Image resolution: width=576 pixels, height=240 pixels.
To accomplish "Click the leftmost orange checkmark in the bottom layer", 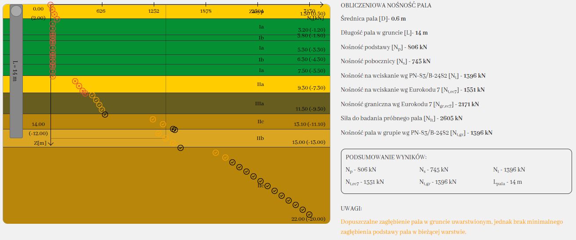I will [x=216, y=153].
